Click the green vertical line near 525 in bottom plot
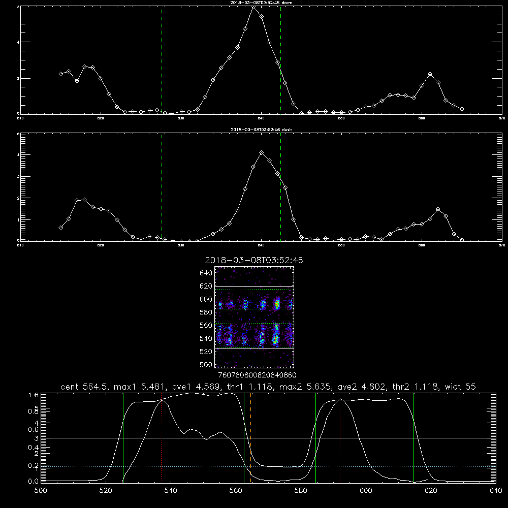This screenshot has height=508, width=508. (x=123, y=437)
